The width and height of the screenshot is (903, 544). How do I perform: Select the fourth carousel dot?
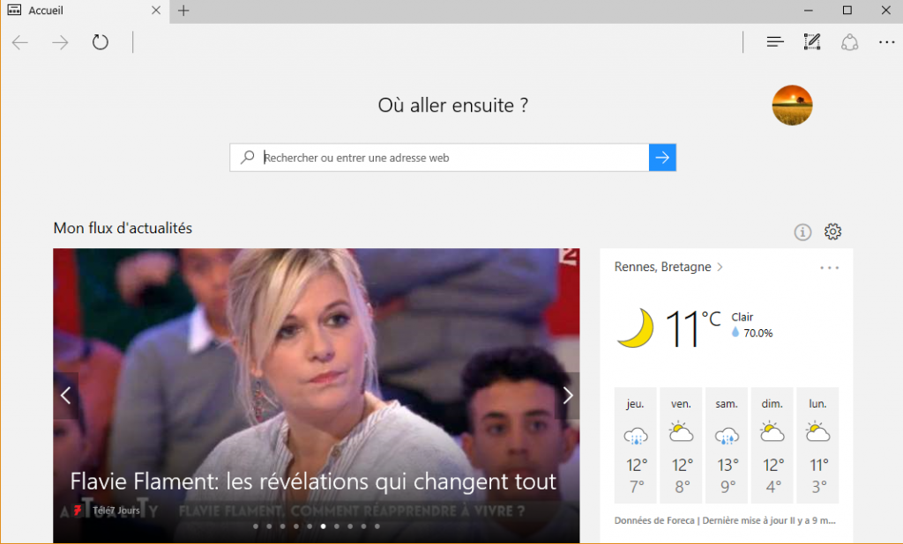coord(296,526)
